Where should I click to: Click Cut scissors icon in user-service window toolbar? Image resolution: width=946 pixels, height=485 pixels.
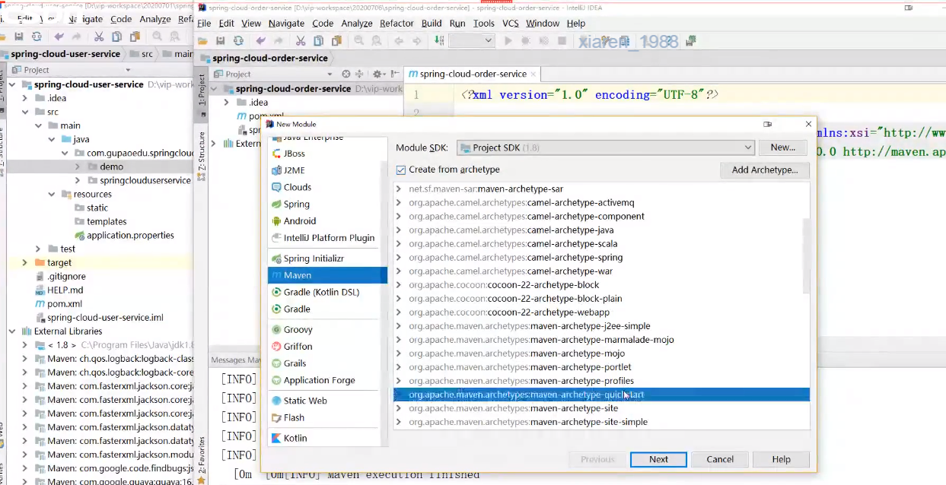[99, 36]
